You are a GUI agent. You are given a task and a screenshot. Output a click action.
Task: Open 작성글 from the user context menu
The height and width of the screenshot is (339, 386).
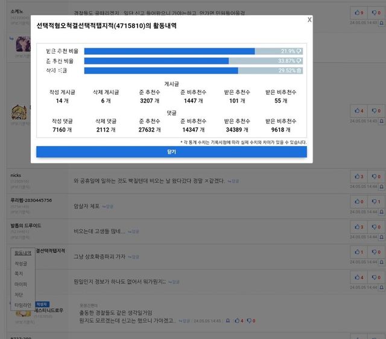(21, 264)
